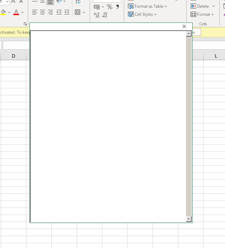
Task: Click the Increase Font Size large A
Action: 13,1
